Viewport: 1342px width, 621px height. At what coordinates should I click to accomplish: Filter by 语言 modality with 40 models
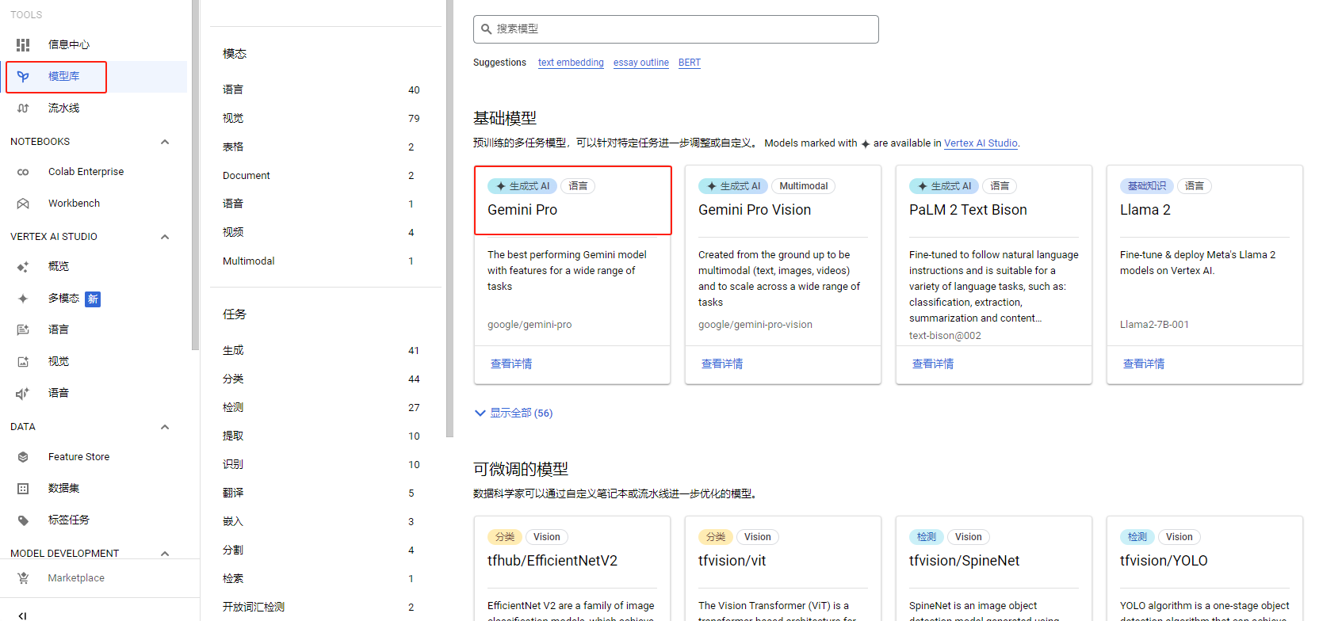click(321, 90)
